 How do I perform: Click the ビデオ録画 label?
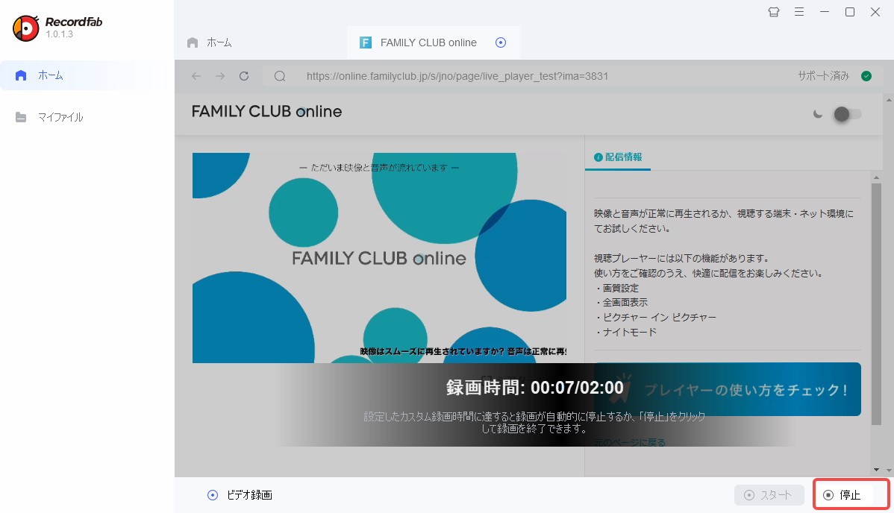(x=249, y=495)
